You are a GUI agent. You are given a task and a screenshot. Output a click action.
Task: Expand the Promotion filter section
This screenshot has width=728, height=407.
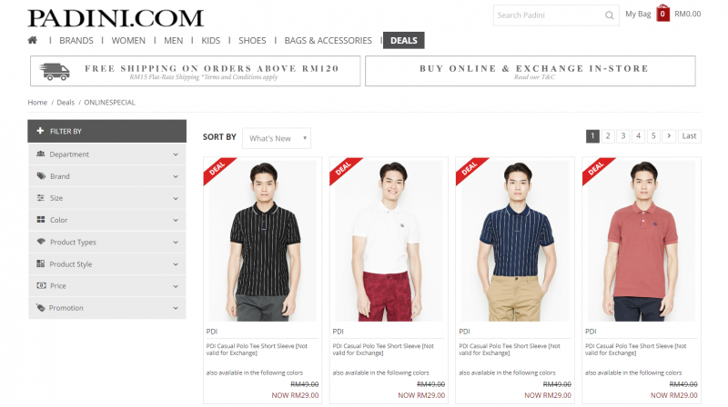point(107,308)
